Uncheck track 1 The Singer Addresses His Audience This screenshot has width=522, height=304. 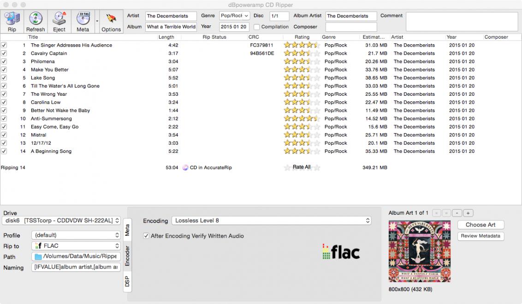4,45
